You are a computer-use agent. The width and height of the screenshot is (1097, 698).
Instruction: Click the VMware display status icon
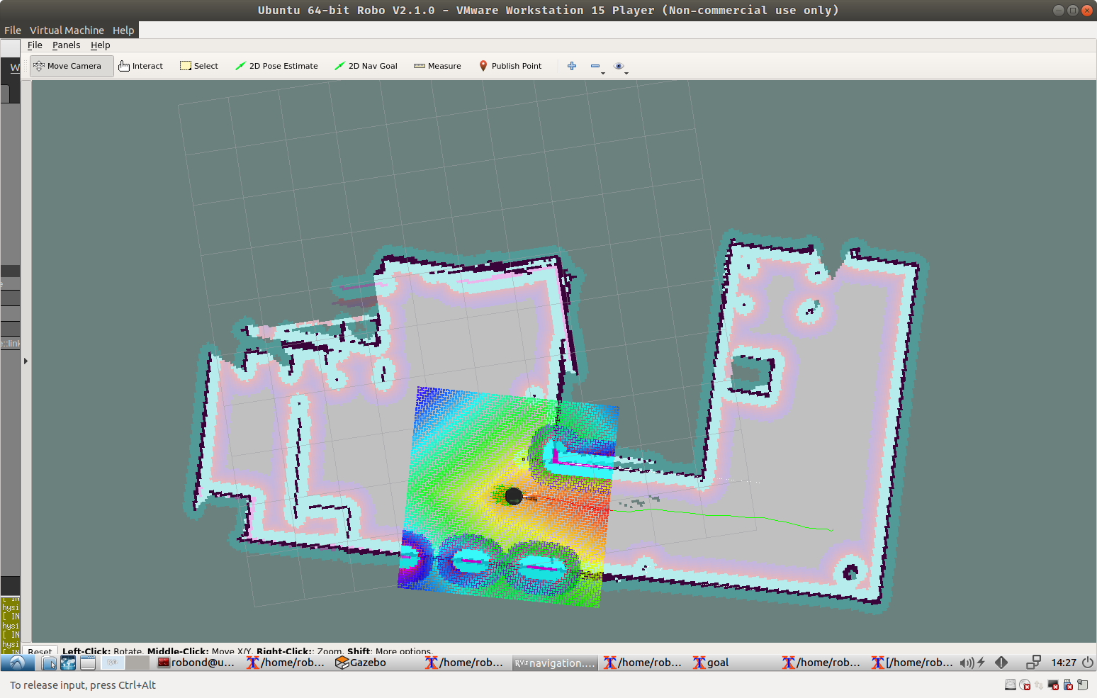(x=1053, y=685)
